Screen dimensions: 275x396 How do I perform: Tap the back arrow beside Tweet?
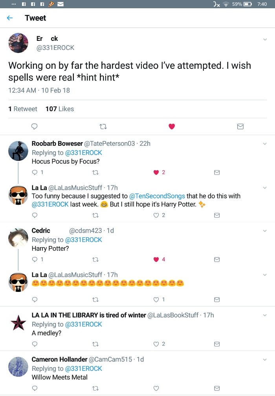pyautogui.click(x=10, y=18)
